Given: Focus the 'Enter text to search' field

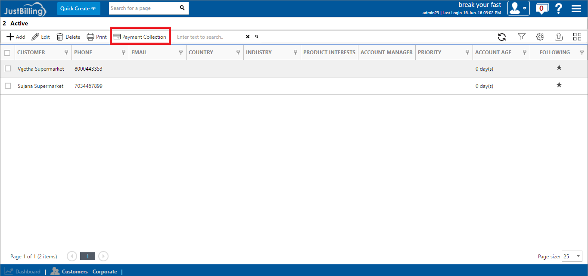Looking at the screenshot, I should point(209,37).
